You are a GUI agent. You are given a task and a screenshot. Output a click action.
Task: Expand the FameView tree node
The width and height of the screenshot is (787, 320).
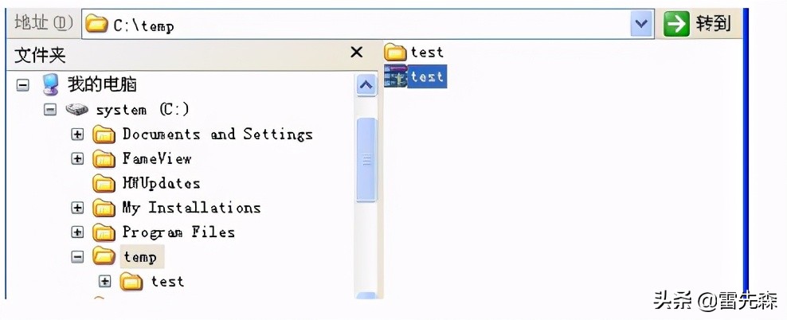click(x=77, y=159)
